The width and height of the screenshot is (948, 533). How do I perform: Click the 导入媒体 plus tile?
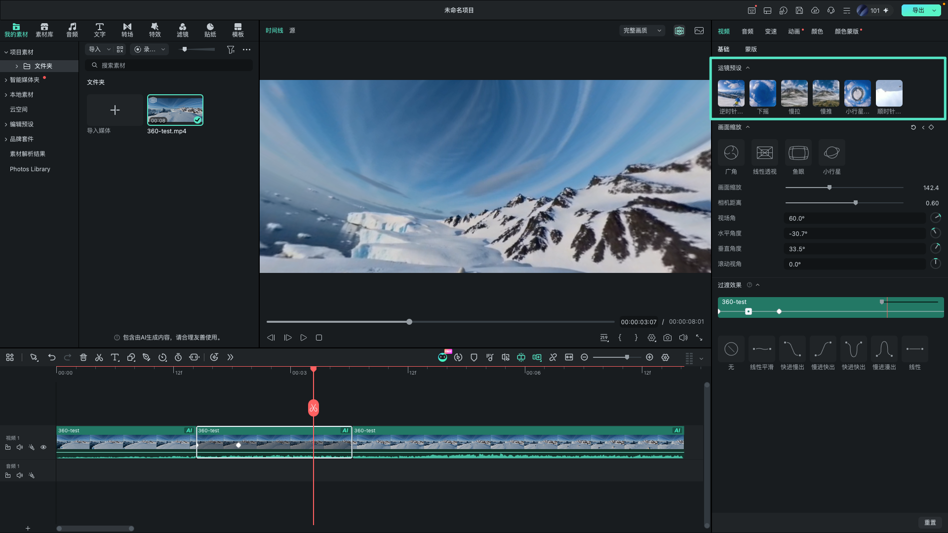point(115,110)
